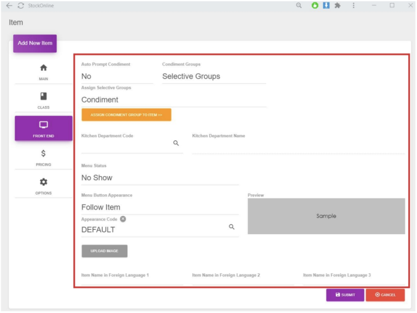Click the back arrow icon
The height and width of the screenshot is (313, 417).
tap(9, 6)
